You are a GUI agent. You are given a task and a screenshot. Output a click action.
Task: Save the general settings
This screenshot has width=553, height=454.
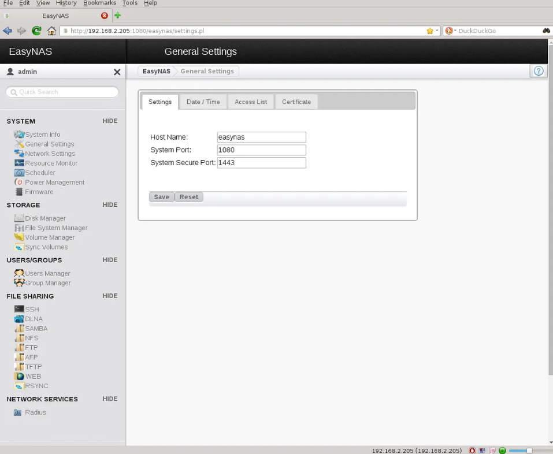162,197
